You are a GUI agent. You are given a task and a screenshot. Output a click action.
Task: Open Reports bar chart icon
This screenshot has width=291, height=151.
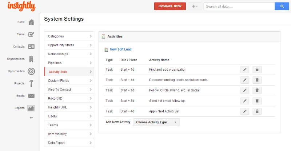[x=31, y=108]
